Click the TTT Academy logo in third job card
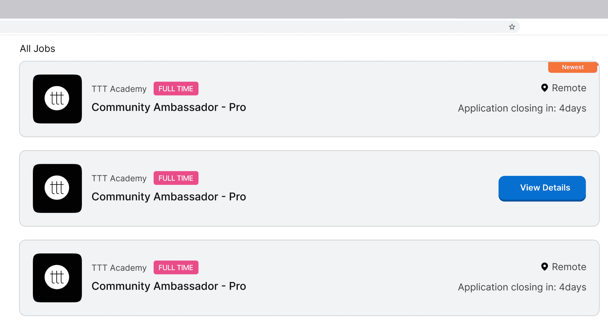The image size is (608, 322). (x=57, y=278)
